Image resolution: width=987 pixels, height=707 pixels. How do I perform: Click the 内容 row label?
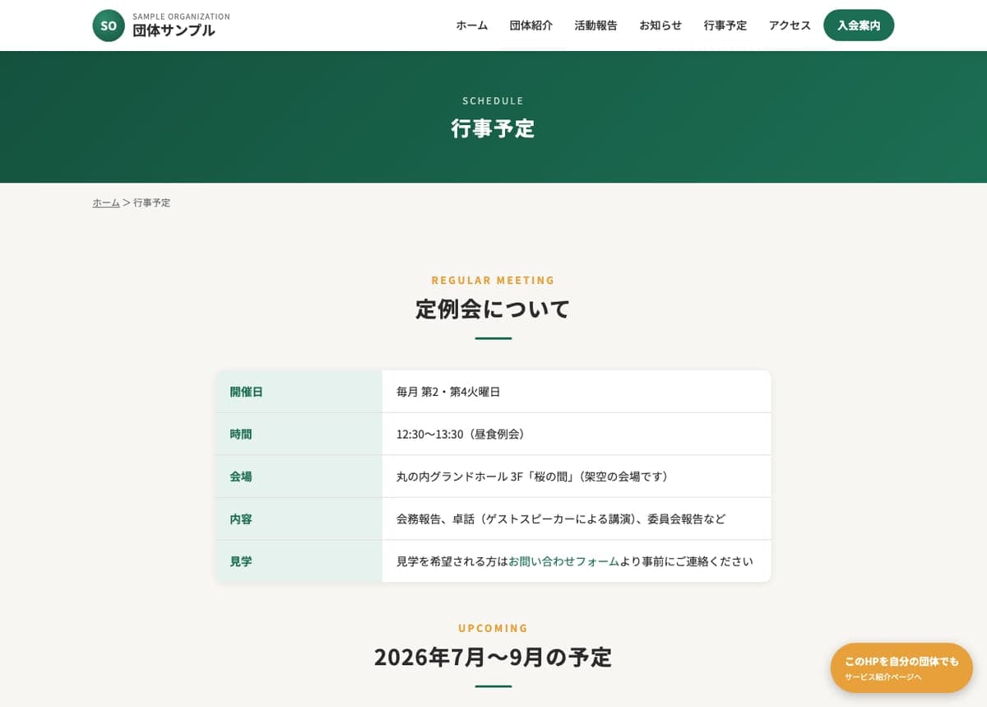click(x=299, y=519)
